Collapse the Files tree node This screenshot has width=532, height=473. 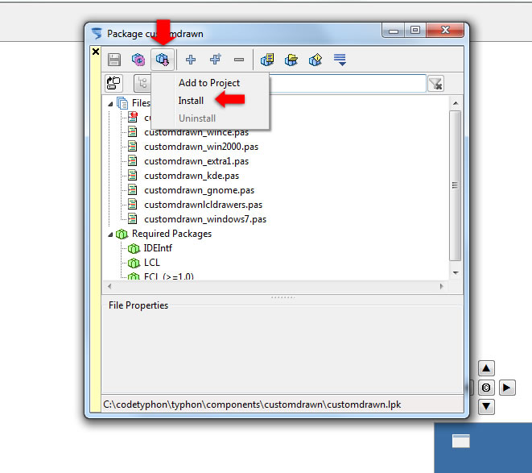(110, 104)
